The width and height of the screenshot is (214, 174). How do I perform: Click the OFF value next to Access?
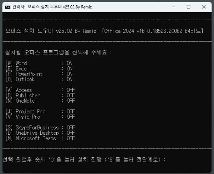(x=71, y=90)
